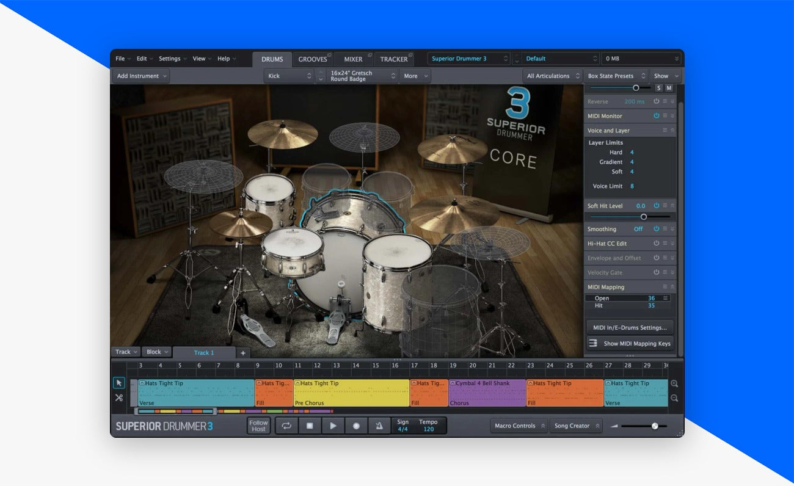Open the Edit menu
This screenshot has width=794, height=486.
[x=145, y=59]
